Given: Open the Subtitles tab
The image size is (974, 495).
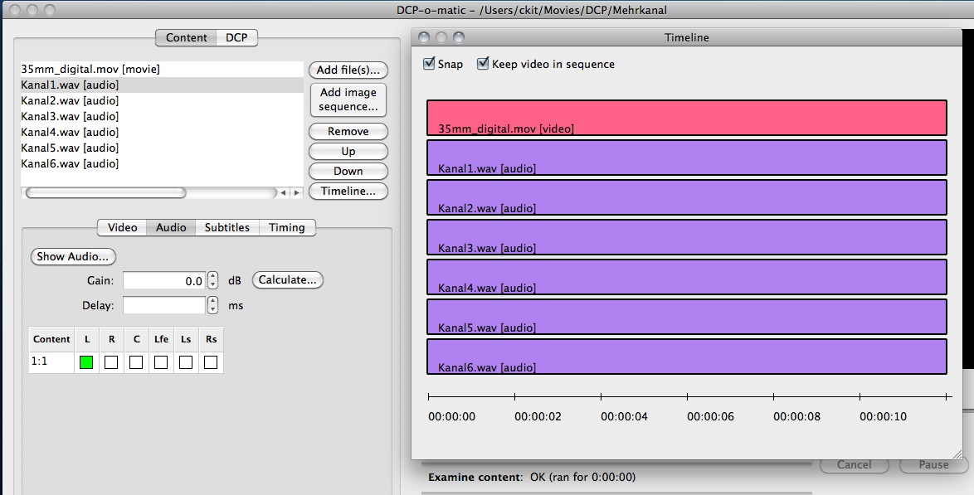Looking at the screenshot, I should point(226,227).
